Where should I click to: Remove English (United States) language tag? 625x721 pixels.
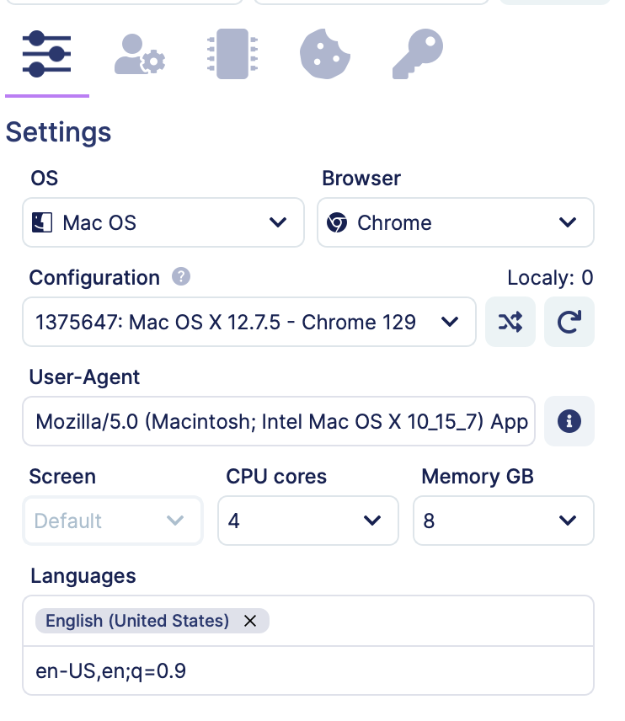click(249, 621)
